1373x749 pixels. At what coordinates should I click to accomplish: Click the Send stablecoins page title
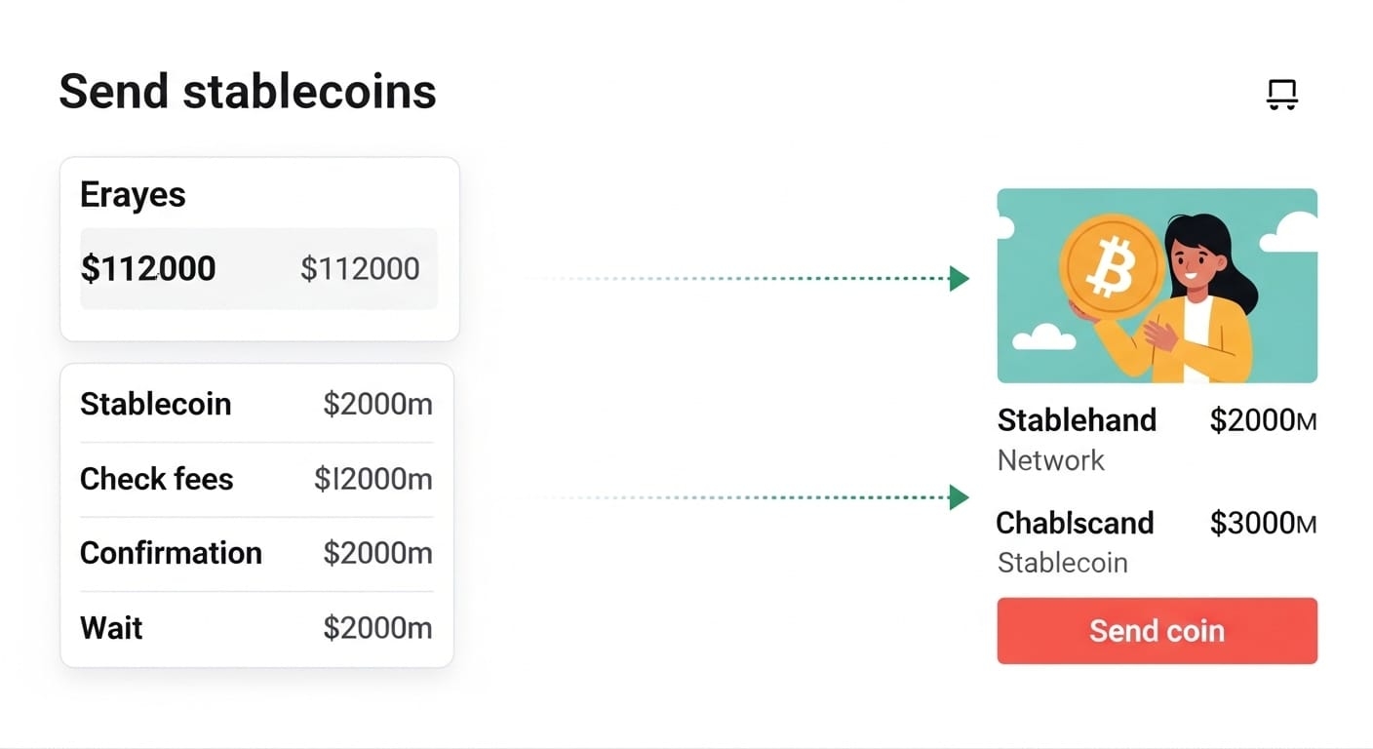(248, 92)
